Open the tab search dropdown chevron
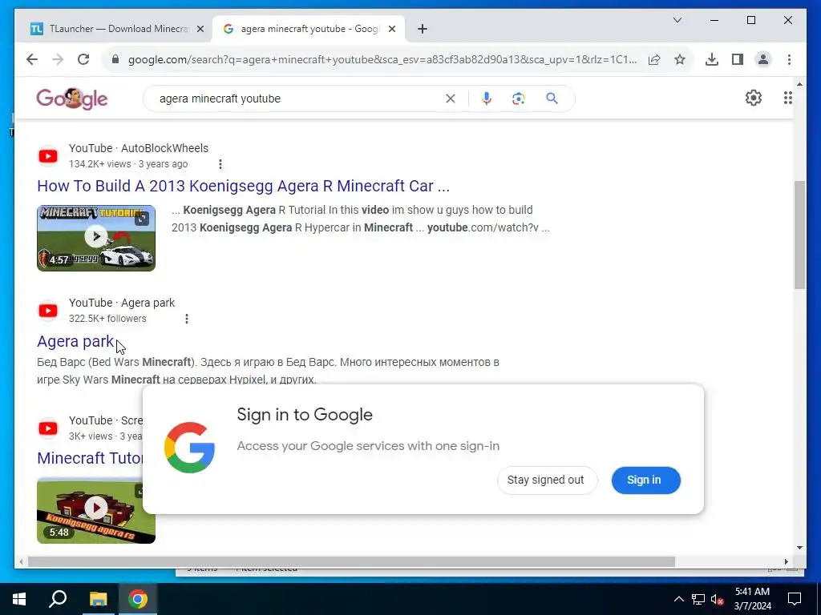 pos(677,20)
